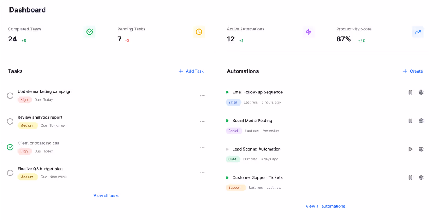
Task: Open the View all tasks link
Action: (106, 196)
